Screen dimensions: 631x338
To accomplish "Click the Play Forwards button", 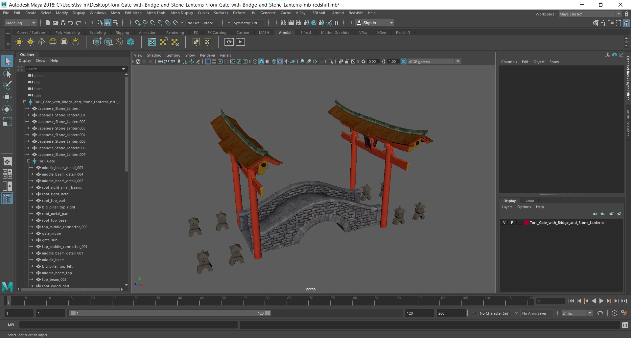I will pos(601,301).
